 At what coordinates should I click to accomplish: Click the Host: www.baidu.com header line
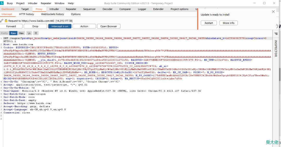point(18,45)
